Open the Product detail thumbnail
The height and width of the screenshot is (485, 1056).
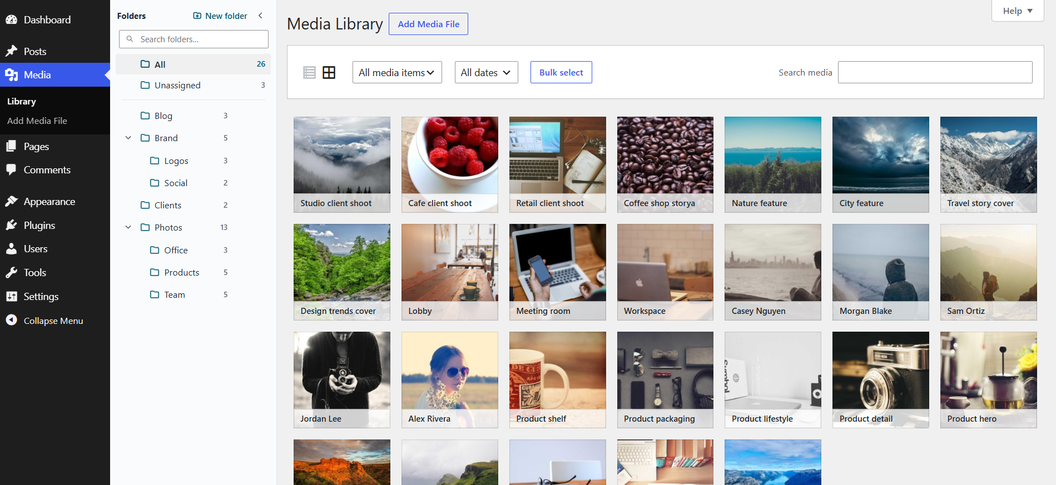tap(881, 380)
